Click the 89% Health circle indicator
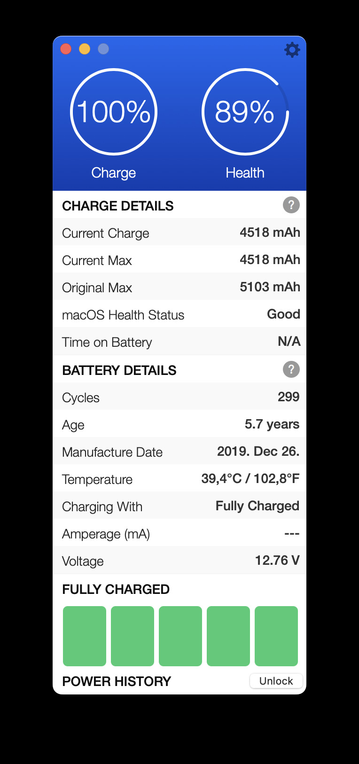This screenshot has height=764, width=359. point(245,112)
